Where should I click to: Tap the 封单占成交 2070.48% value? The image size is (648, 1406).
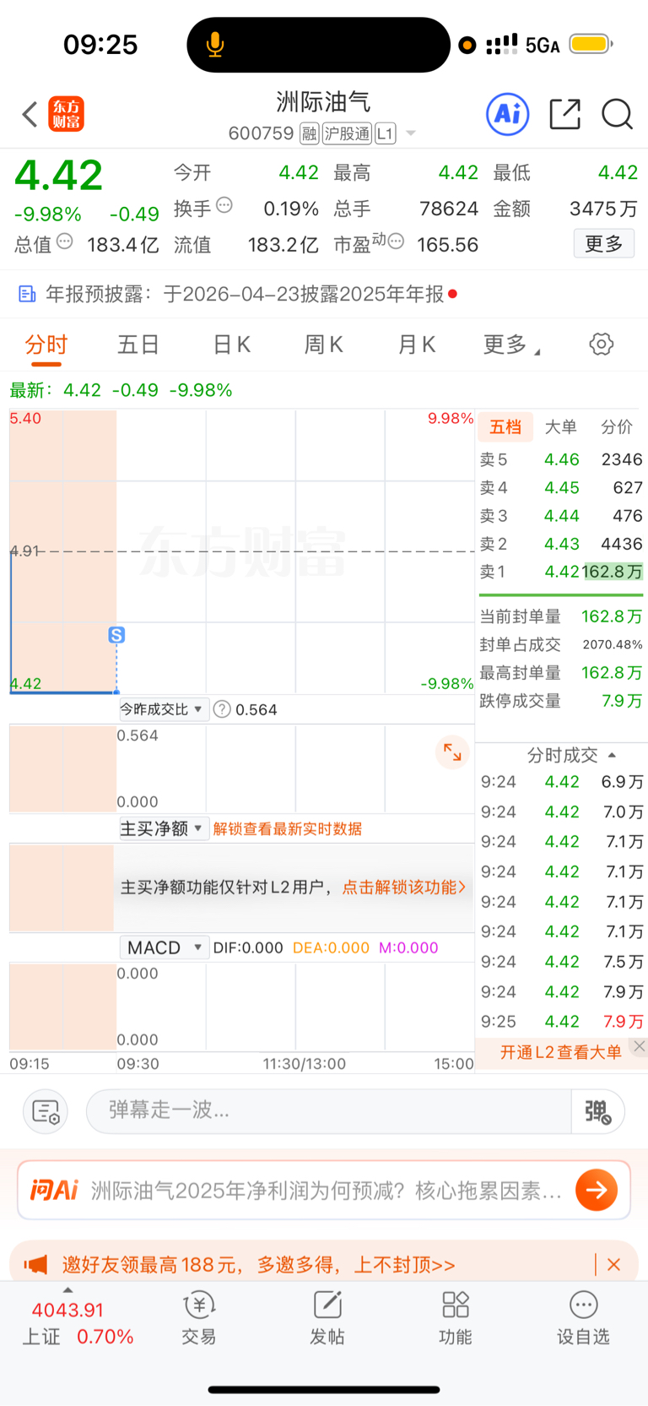(x=613, y=644)
